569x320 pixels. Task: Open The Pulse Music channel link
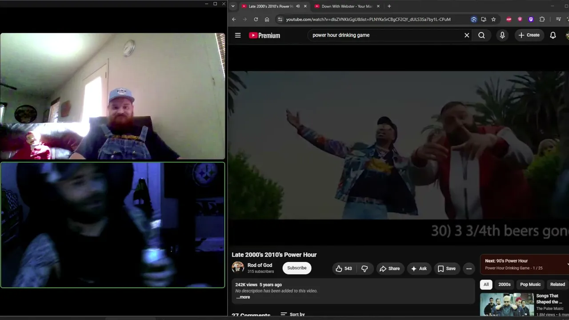550,308
